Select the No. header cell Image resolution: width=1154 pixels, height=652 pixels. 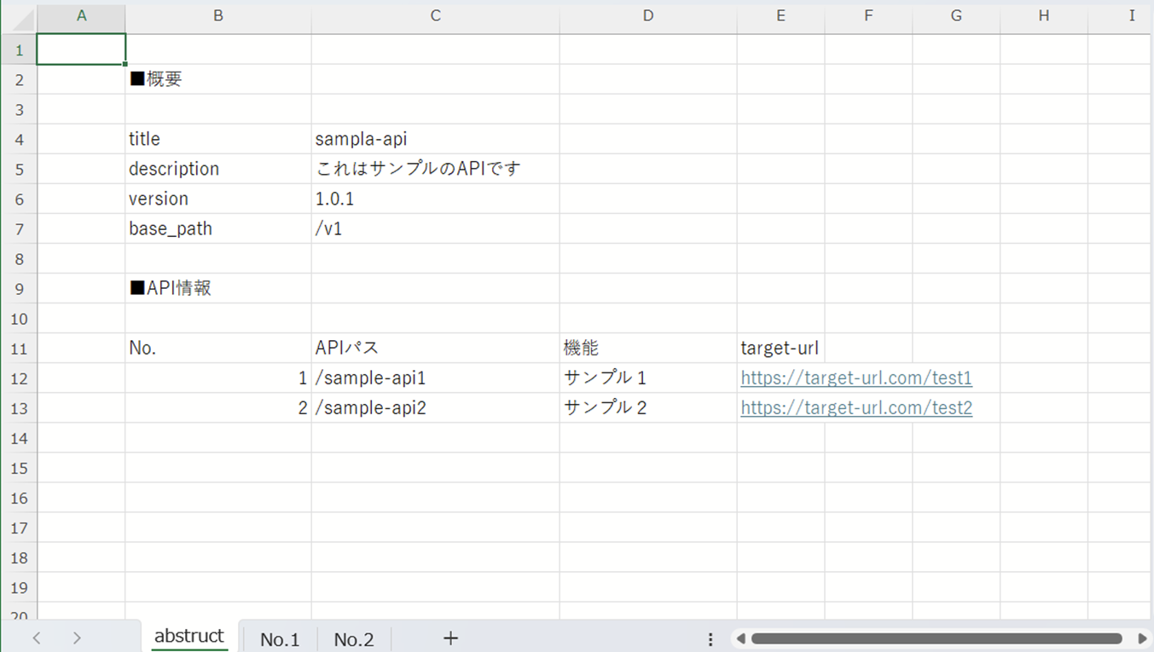click(218, 348)
